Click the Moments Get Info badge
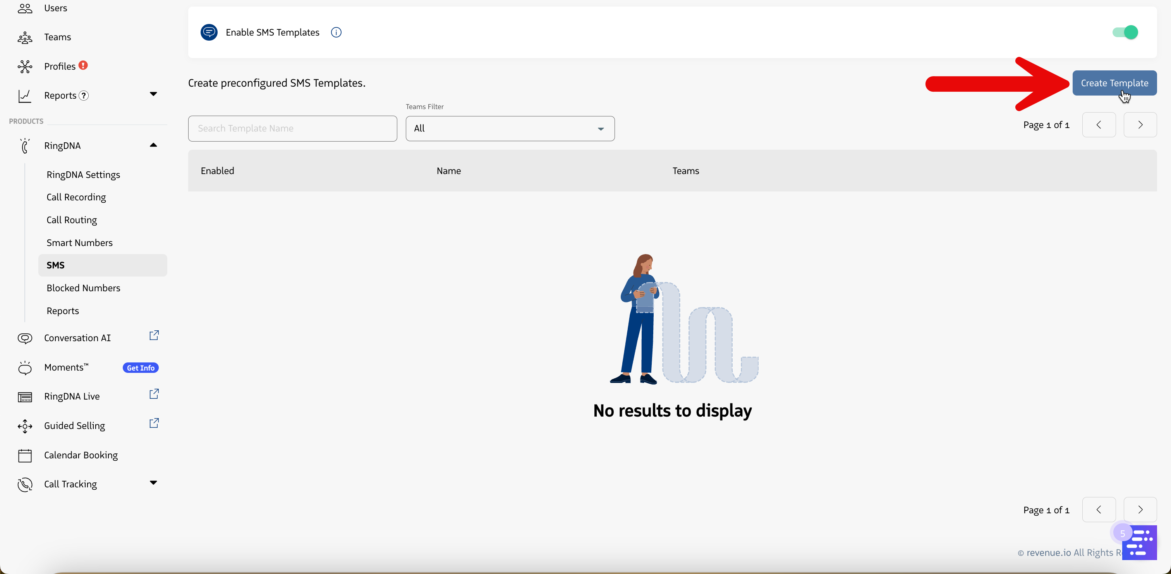1171x574 pixels. point(141,368)
